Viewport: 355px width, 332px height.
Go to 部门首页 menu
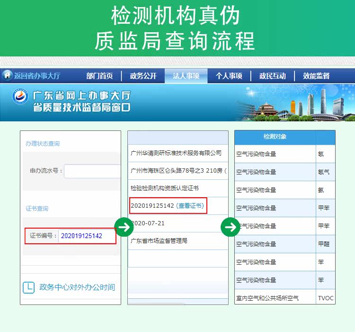tap(99, 76)
